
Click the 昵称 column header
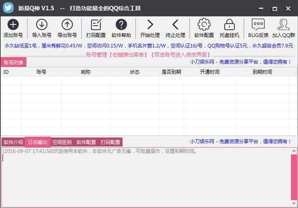tap(86, 72)
